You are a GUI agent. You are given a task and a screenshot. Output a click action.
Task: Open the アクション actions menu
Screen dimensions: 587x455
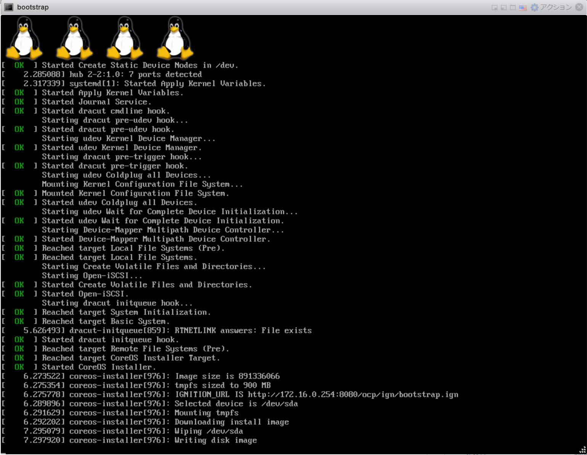click(556, 7)
